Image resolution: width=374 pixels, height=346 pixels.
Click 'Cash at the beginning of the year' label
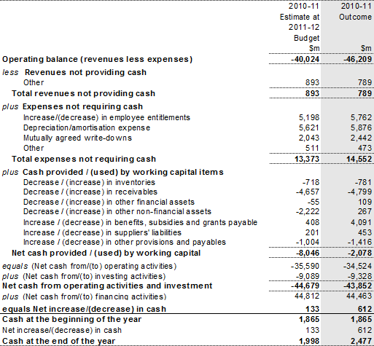pos(71,319)
